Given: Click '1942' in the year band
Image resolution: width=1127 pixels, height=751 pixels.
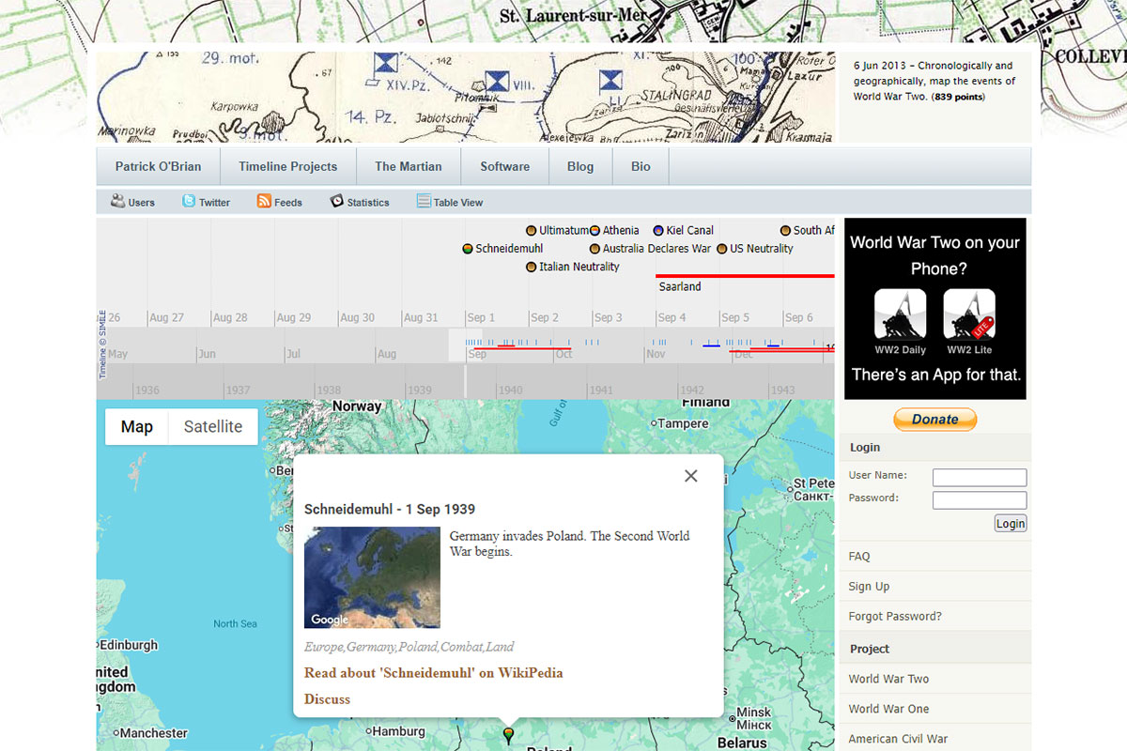Looking at the screenshot, I should click(691, 391).
